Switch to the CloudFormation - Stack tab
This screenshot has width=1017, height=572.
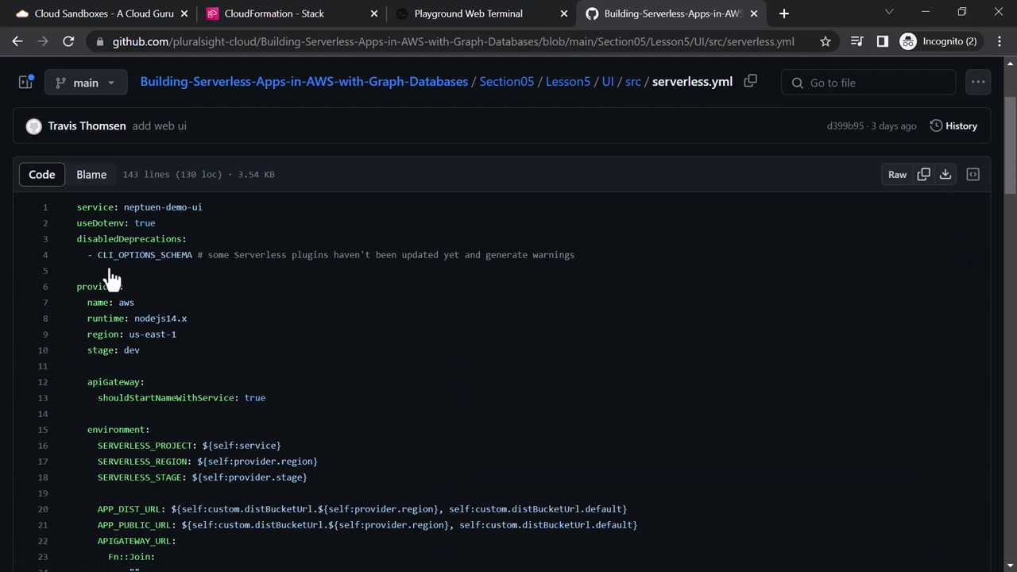(x=274, y=14)
